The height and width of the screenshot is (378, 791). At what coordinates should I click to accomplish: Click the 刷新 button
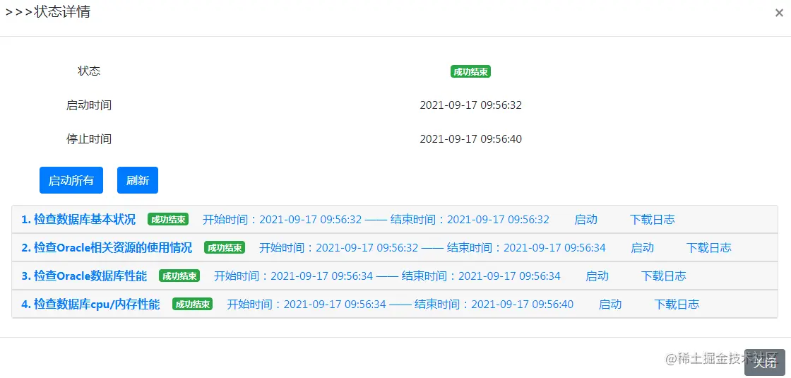tap(138, 180)
